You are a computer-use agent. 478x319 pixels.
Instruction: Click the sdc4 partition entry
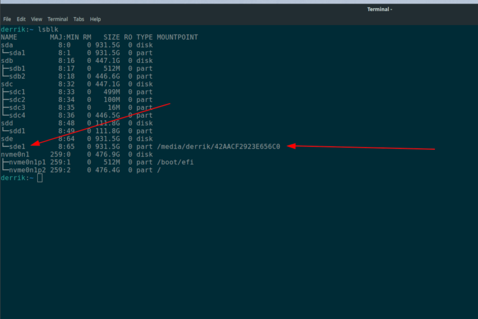tap(16, 115)
